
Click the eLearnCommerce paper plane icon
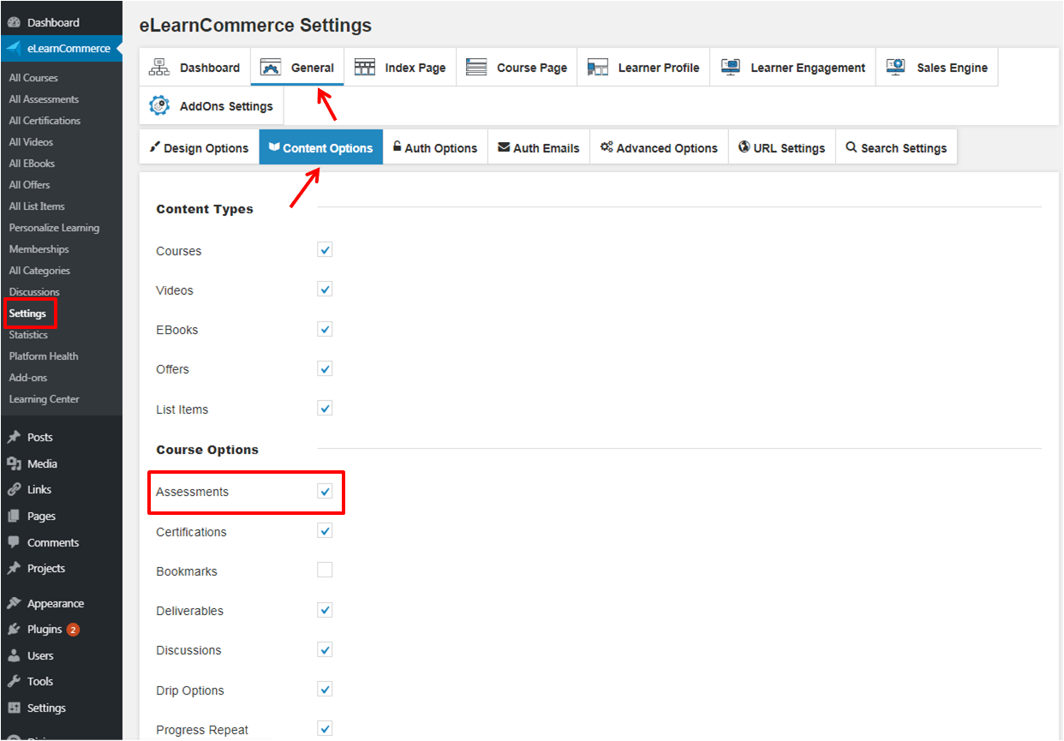14,48
